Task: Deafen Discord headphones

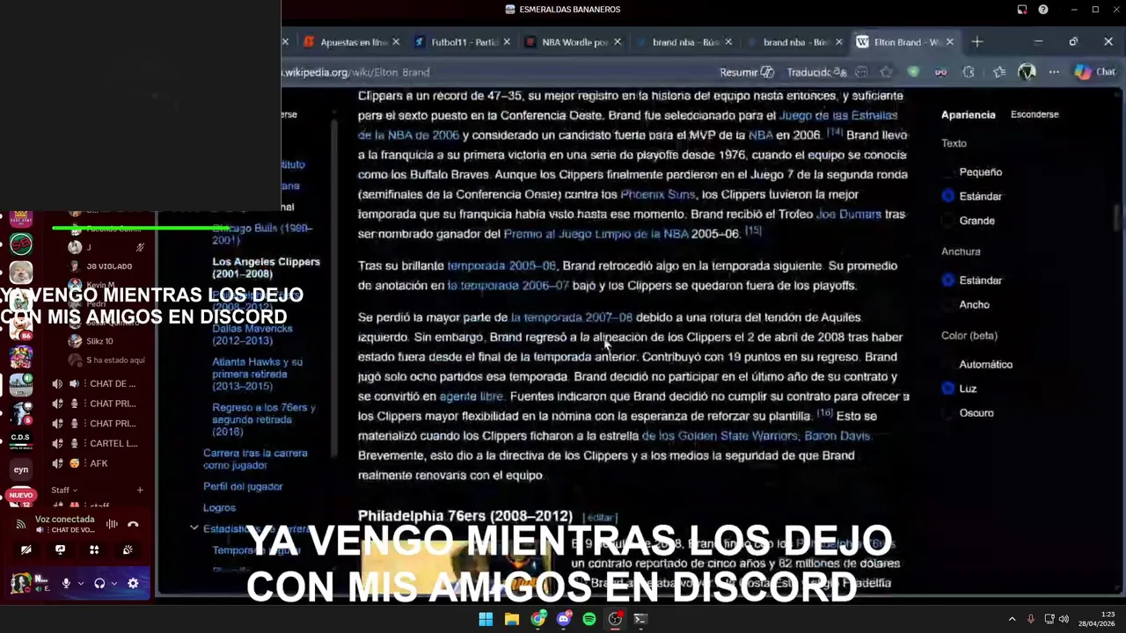Action: click(99, 583)
